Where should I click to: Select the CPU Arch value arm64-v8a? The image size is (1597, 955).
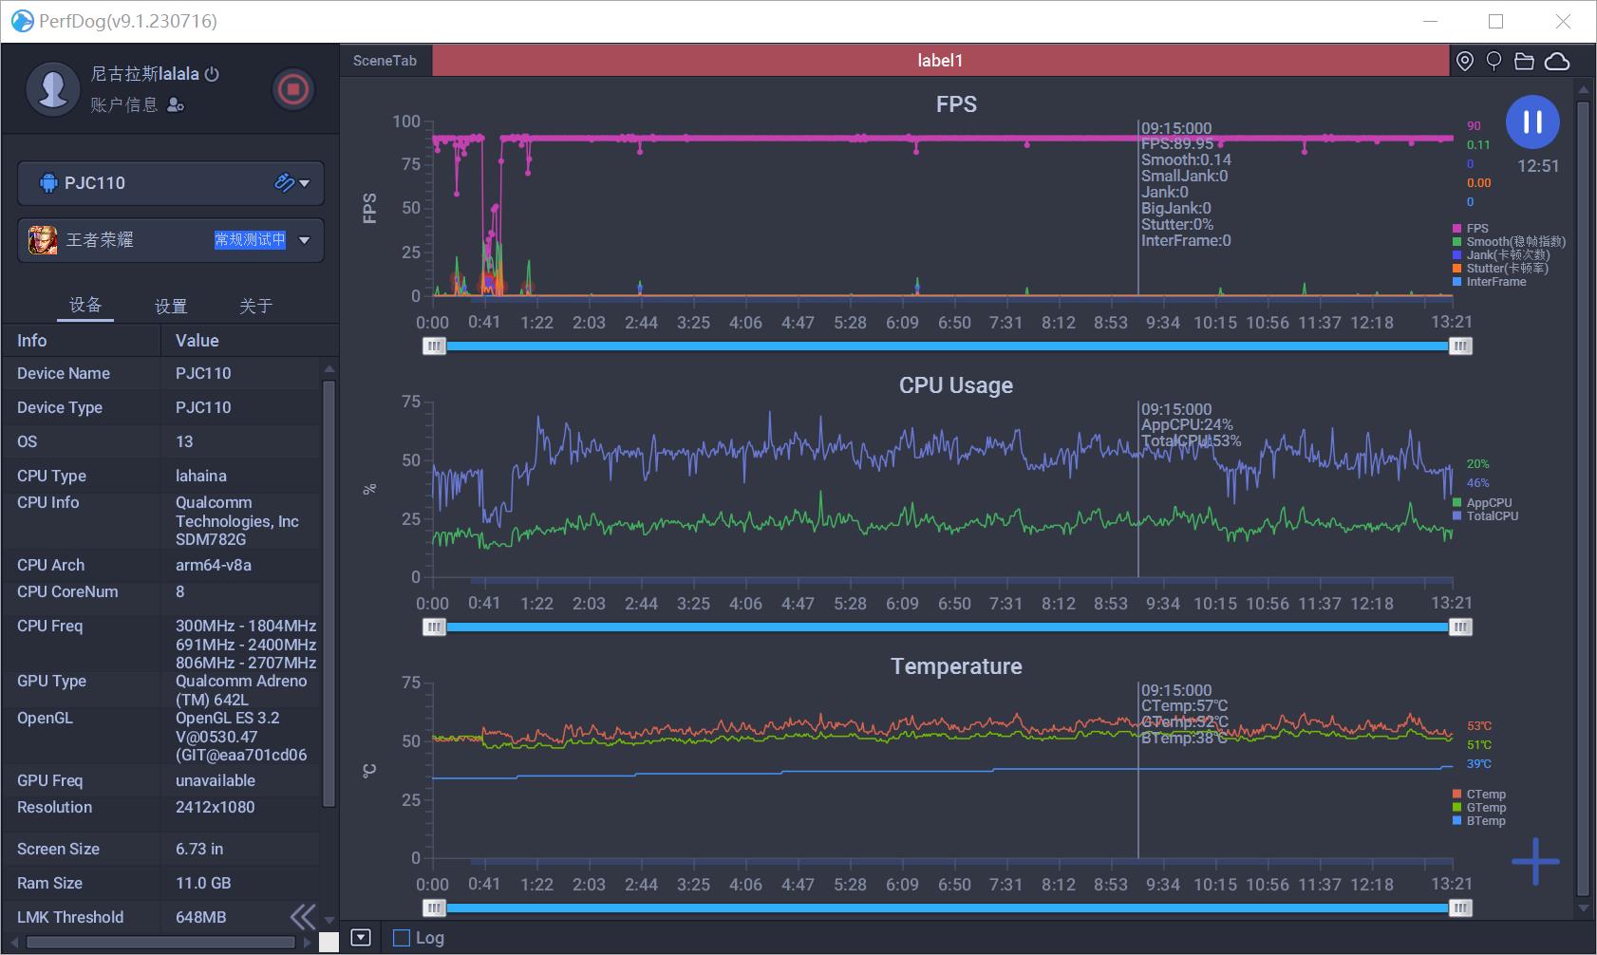coord(214,565)
